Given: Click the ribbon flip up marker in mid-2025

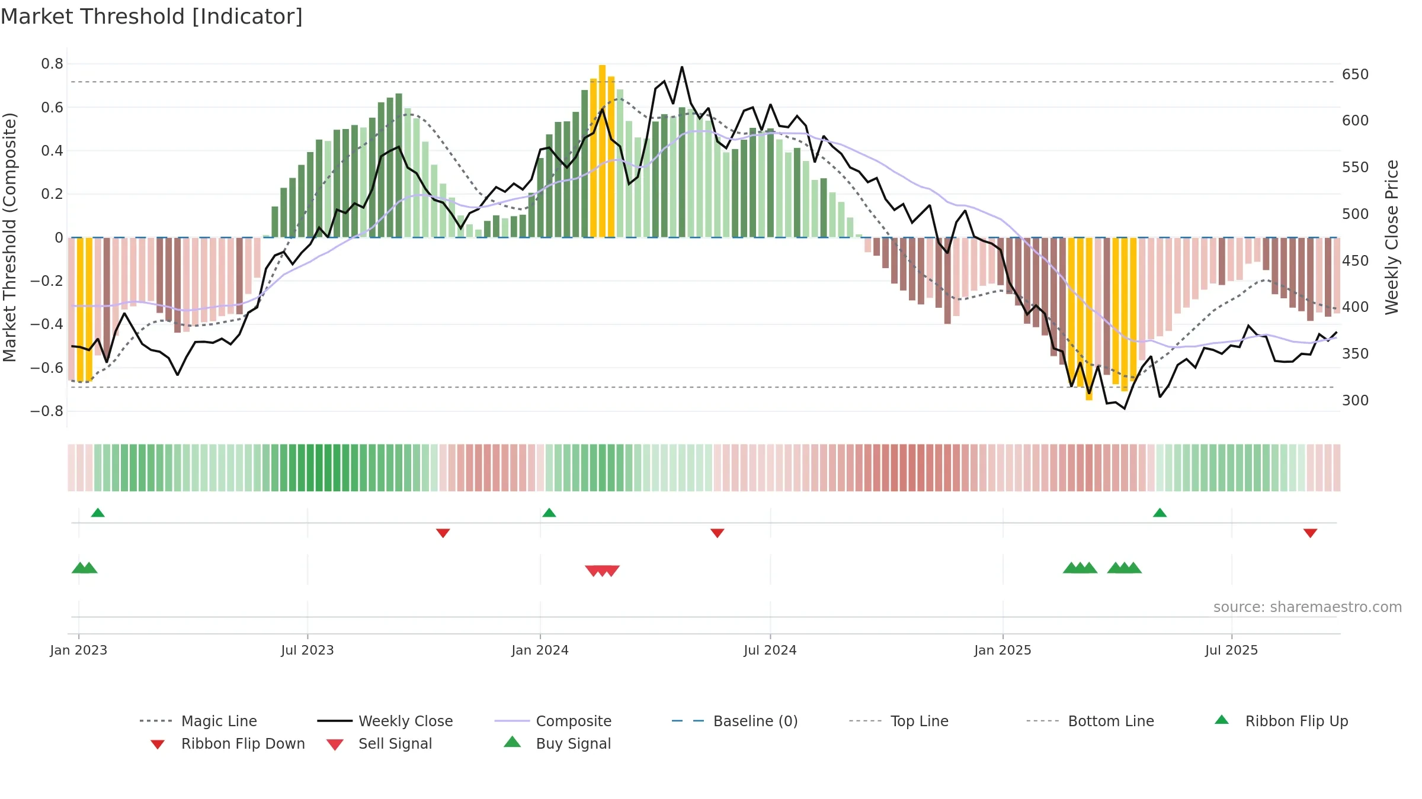Looking at the screenshot, I should coord(1160,513).
